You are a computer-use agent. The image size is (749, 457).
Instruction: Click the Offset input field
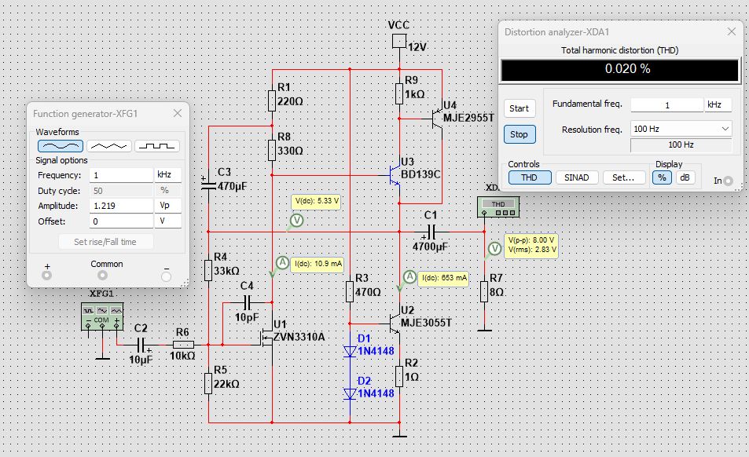tap(121, 221)
